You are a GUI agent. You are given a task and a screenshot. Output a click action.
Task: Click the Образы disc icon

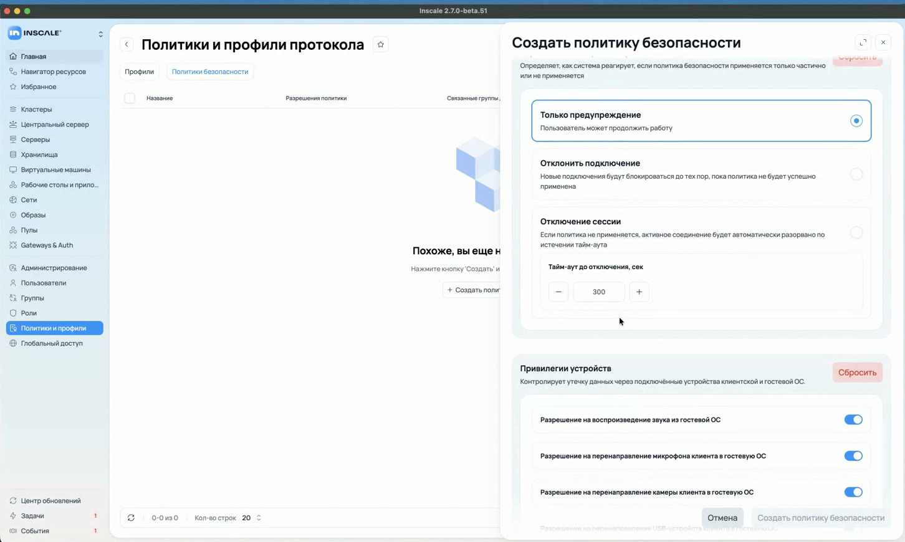click(x=13, y=215)
